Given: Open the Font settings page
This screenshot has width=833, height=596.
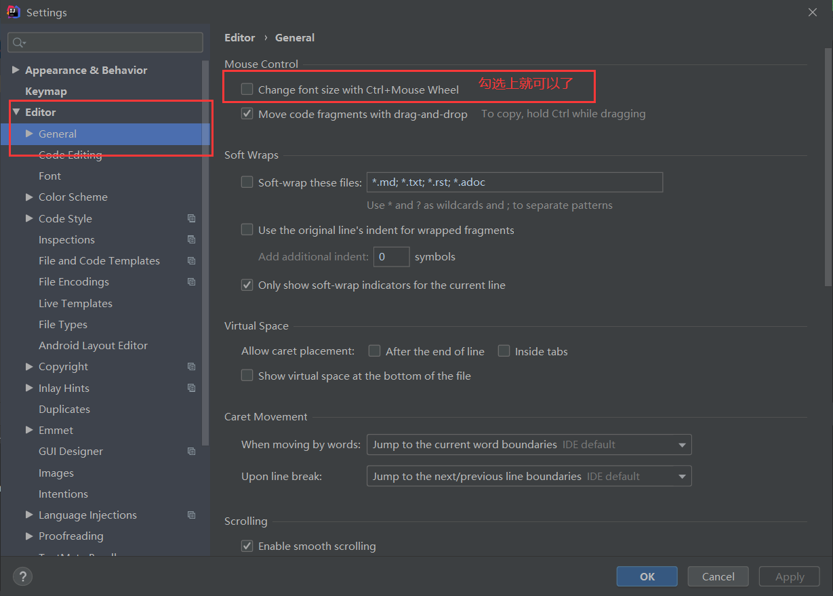Looking at the screenshot, I should click(50, 176).
